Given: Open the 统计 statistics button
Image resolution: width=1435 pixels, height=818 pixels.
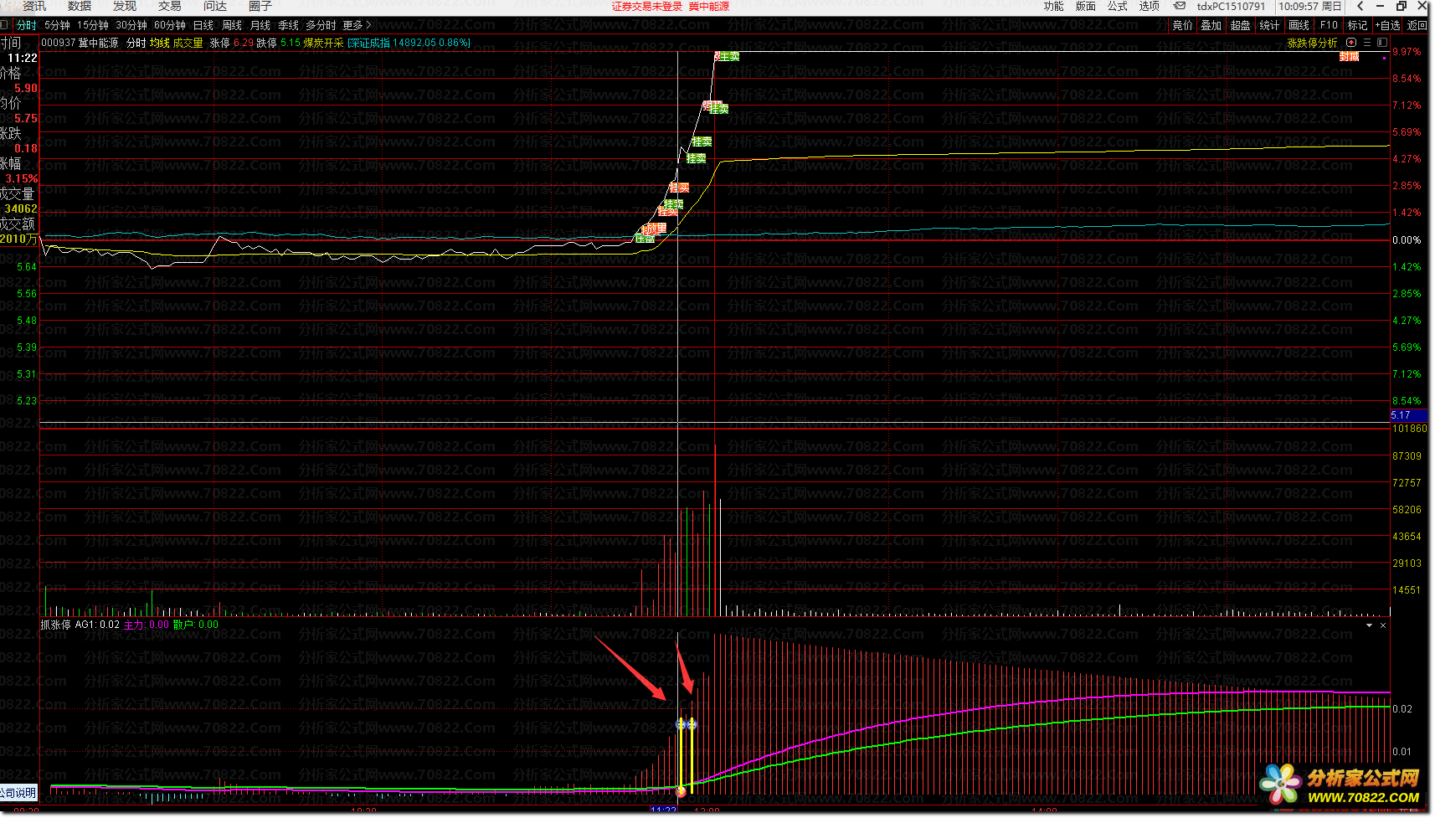Looking at the screenshot, I should [1270, 25].
